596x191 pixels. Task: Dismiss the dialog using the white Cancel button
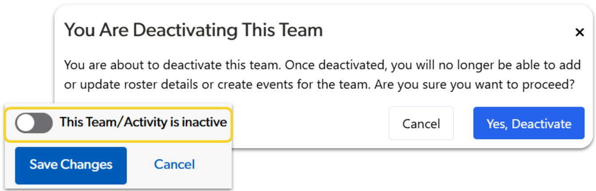[421, 123]
